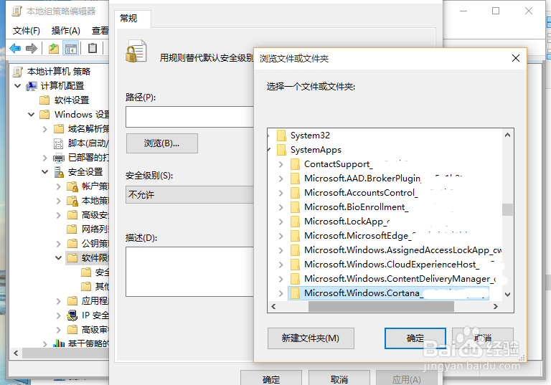551x385 pixels.
Task: Select the Microsoft.Windows.Cortana folder
Action: [388, 293]
